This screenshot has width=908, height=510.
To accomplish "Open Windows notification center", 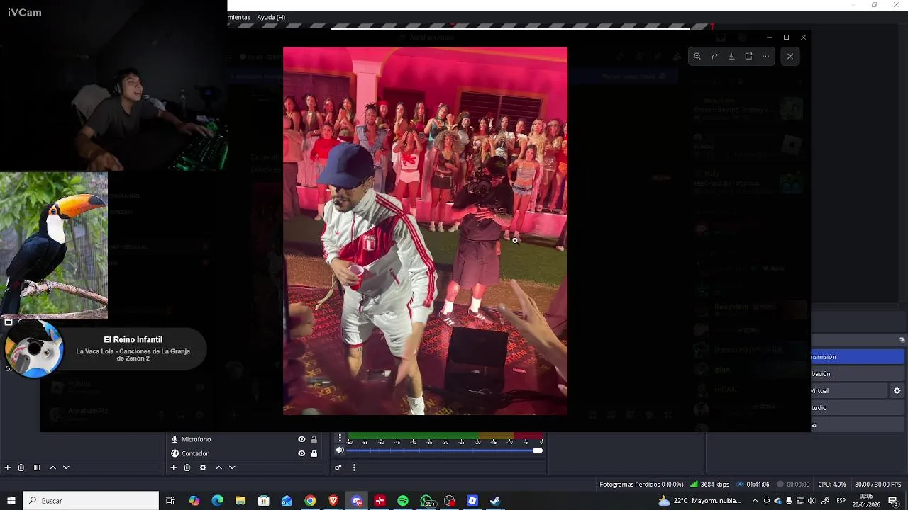I will point(892,501).
